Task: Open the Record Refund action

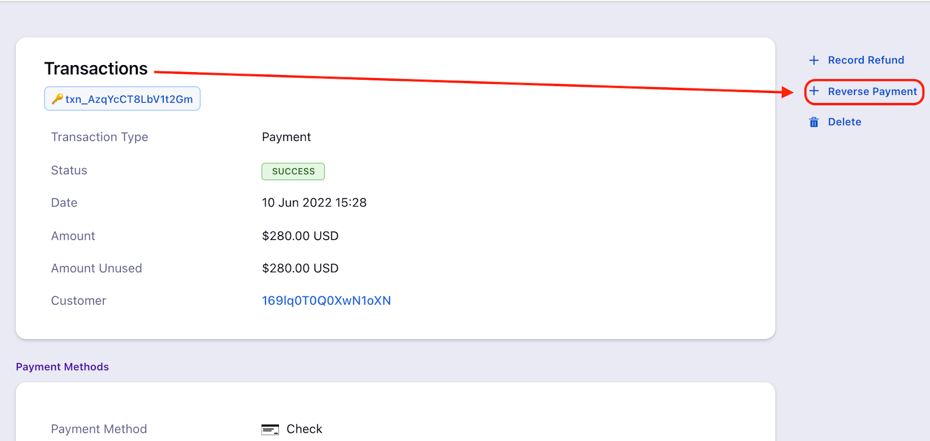Action: (x=865, y=61)
